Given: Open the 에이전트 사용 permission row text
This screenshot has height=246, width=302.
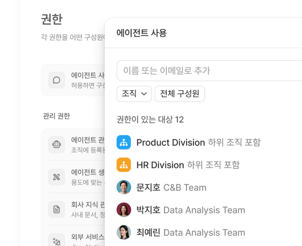Looking at the screenshot, I should pyautogui.click(x=88, y=80).
